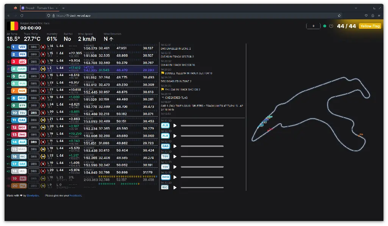The image size is (388, 226).
Task: Click humidity value 61%
Action: pyautogui.click(x=52, y=39)
